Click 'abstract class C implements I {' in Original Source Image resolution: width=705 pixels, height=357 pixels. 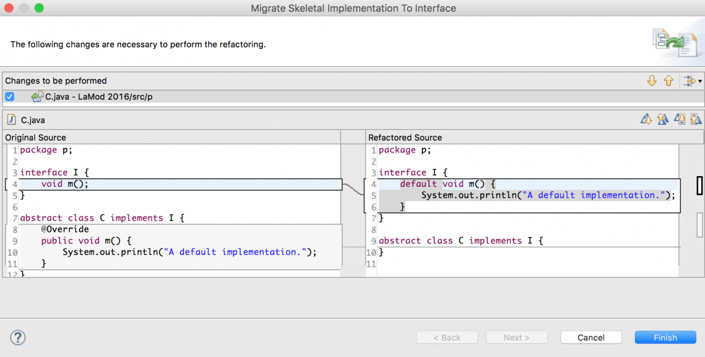point(102,218)
